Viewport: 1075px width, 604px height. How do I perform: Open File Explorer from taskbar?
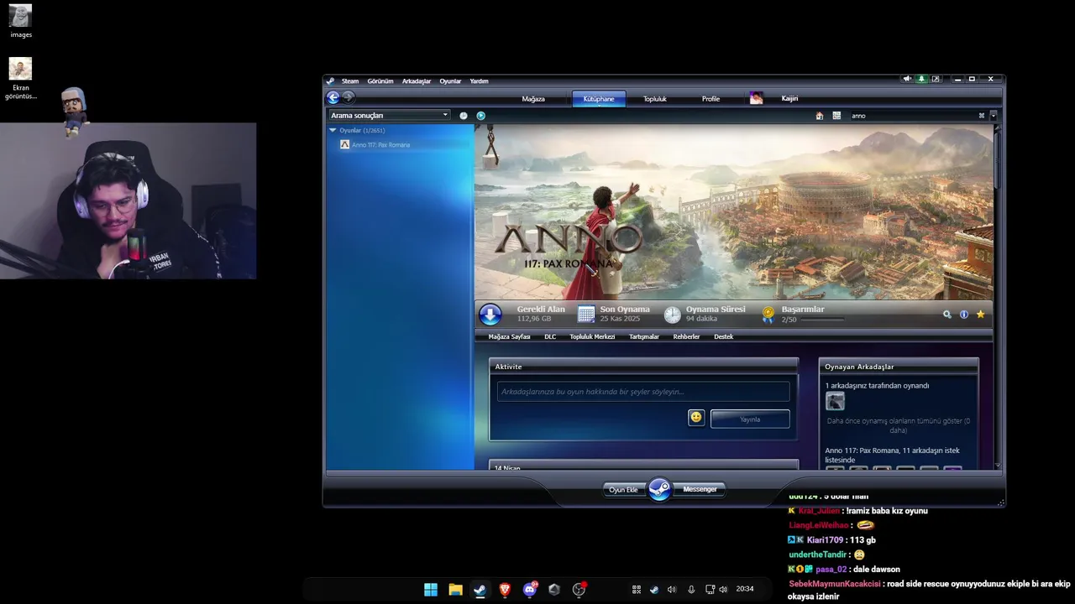(455, 590)
